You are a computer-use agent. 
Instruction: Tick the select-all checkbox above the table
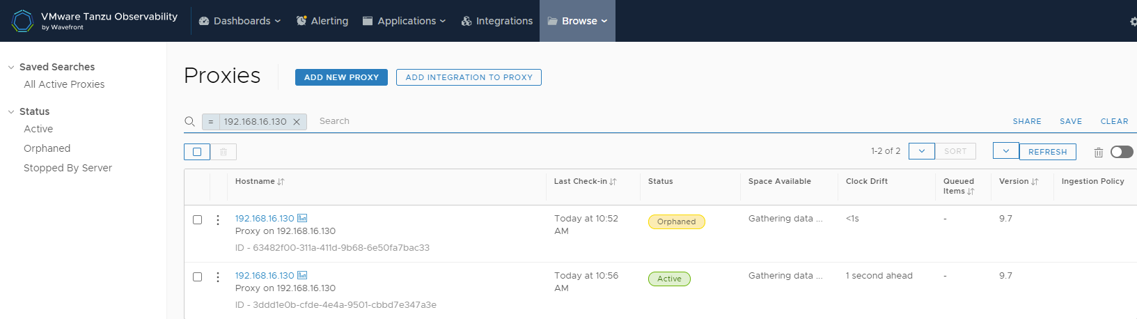(x=197, y=152)
